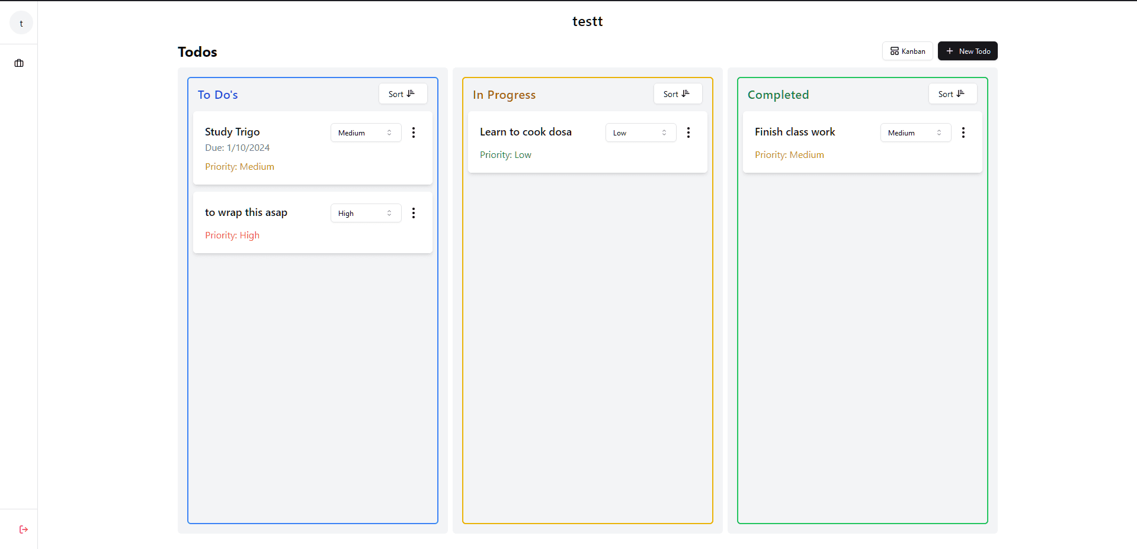Click the three-dot icon on the Study Trigo card
Screen dimensions: 1137x549
coord(414,133)
